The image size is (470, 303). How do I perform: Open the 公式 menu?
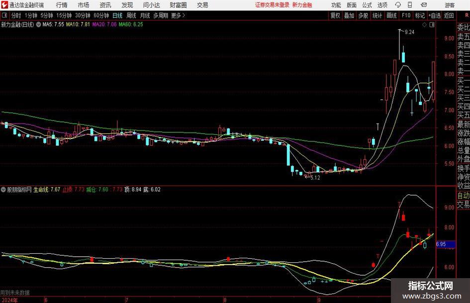point(367,5)
